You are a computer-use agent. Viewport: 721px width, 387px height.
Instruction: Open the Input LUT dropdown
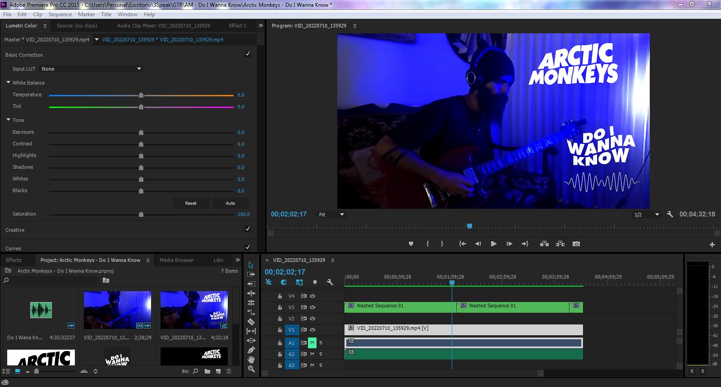tap(92, 69)
